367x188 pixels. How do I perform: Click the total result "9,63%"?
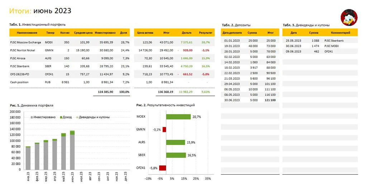coord(206,92)
